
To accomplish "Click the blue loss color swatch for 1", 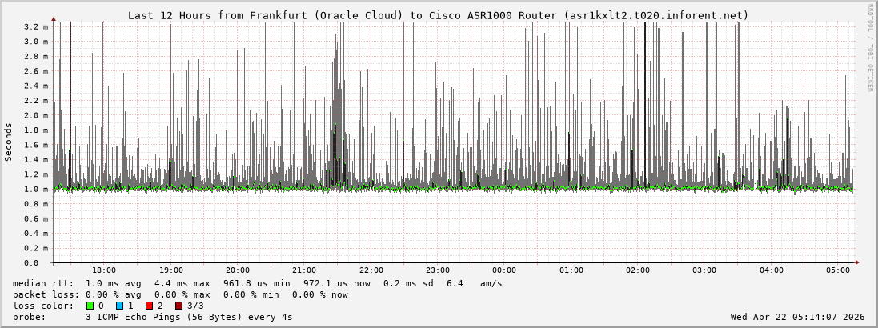I will coord(119,306).
